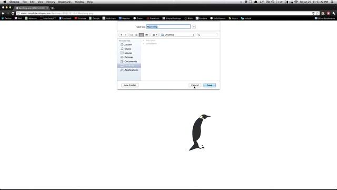Open the History menu
This screenshot has width=337, height=190.
pyautogui.click(x=51, y=2)
